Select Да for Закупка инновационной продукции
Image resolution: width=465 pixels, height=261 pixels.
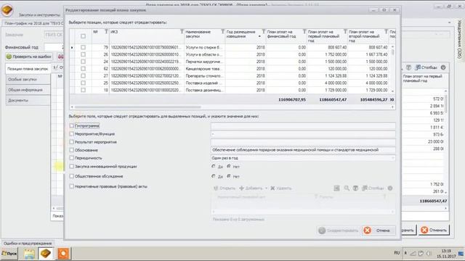[x=214, y=167]
